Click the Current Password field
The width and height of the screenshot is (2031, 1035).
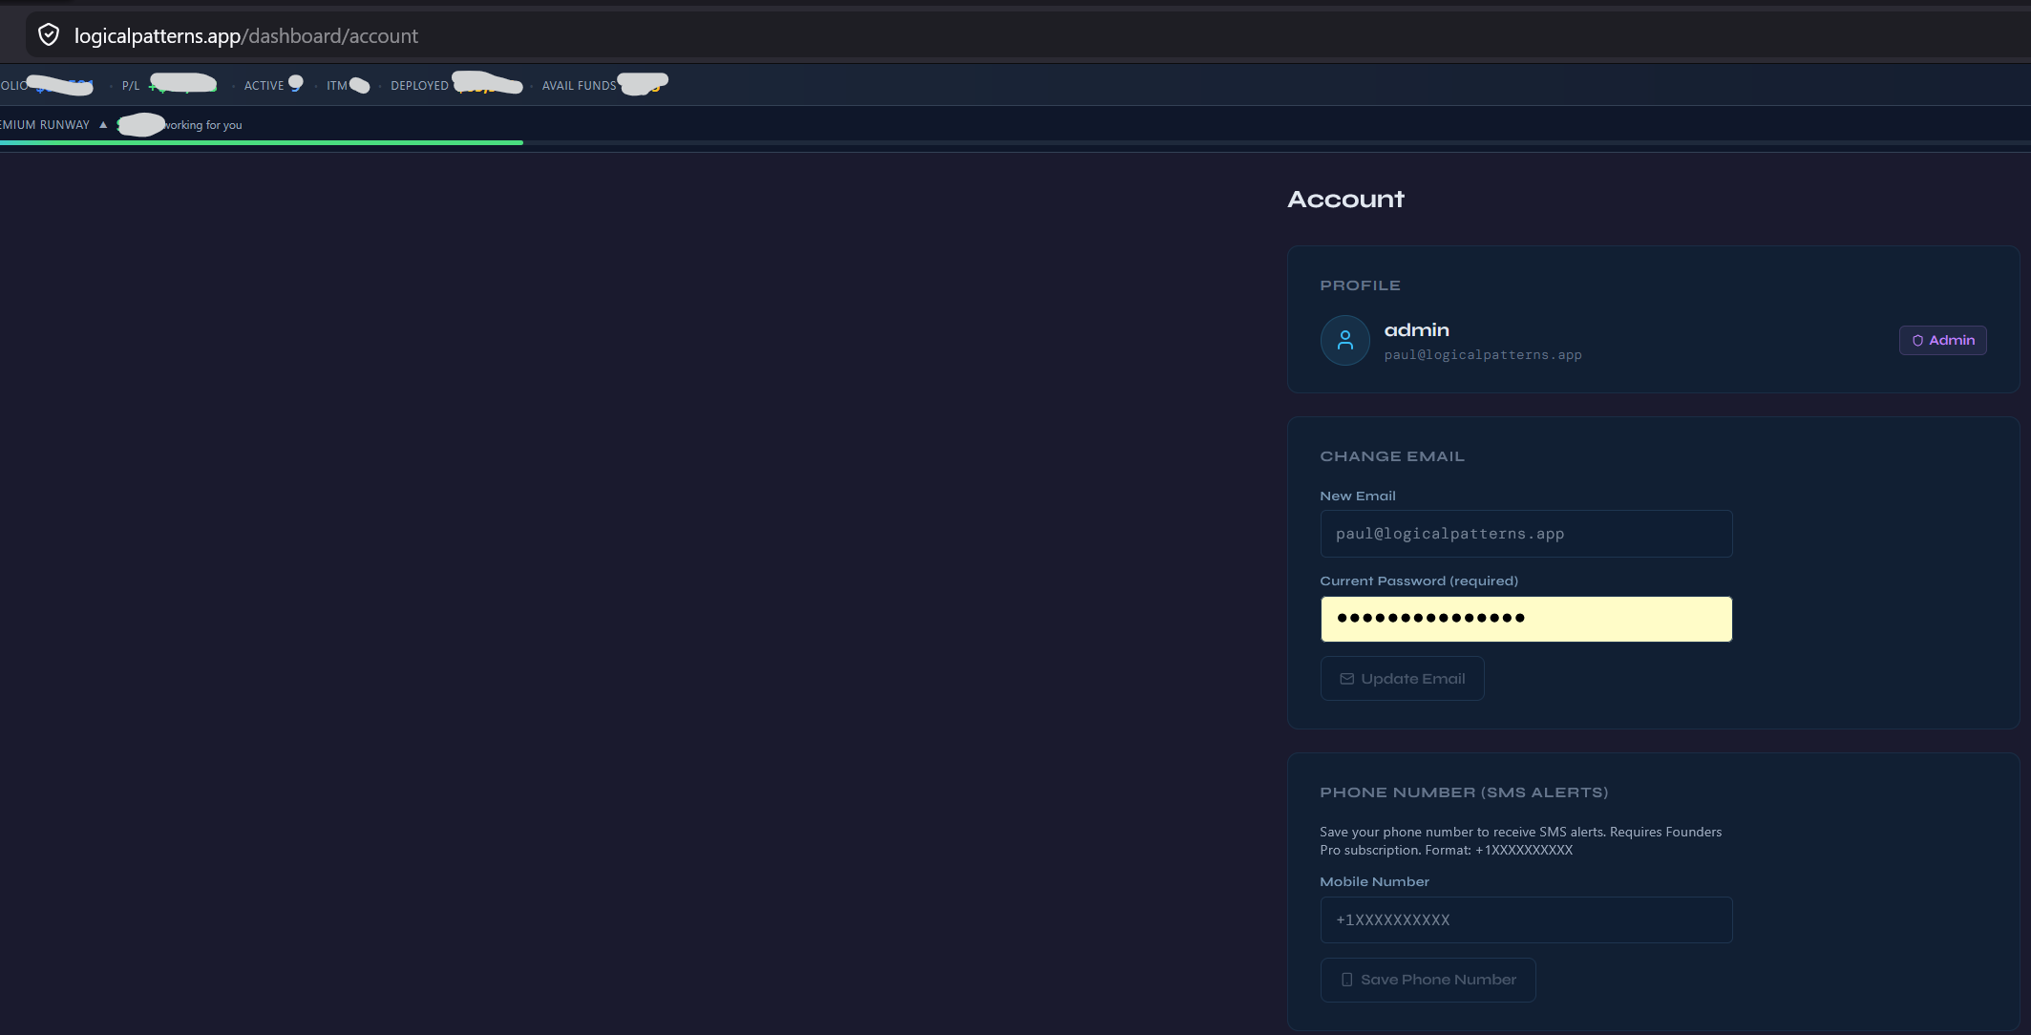pyautogui.click(x=1526, y=619)
